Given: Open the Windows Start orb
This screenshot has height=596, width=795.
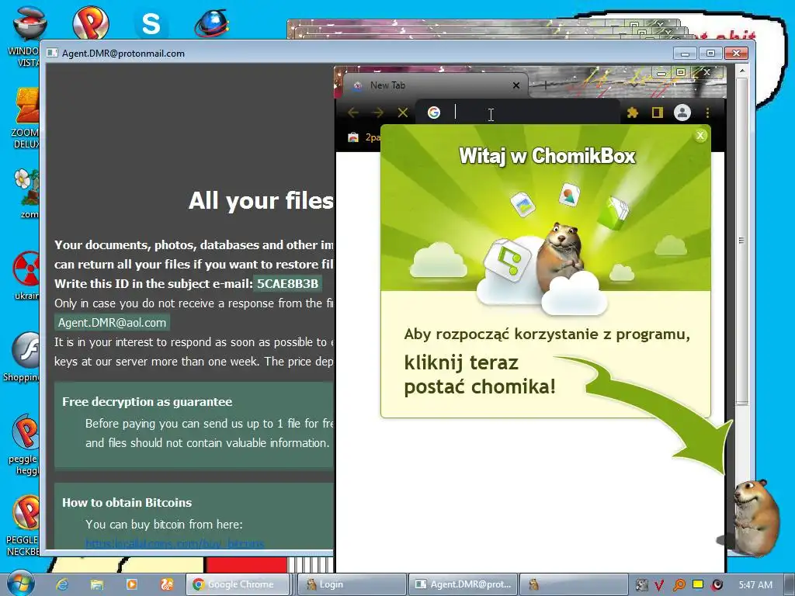Looking at the screenshot, I should [x=20, y=584].
